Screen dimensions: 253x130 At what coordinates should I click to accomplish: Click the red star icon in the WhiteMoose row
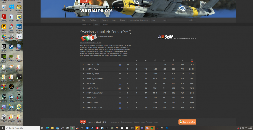coord(120,79)
